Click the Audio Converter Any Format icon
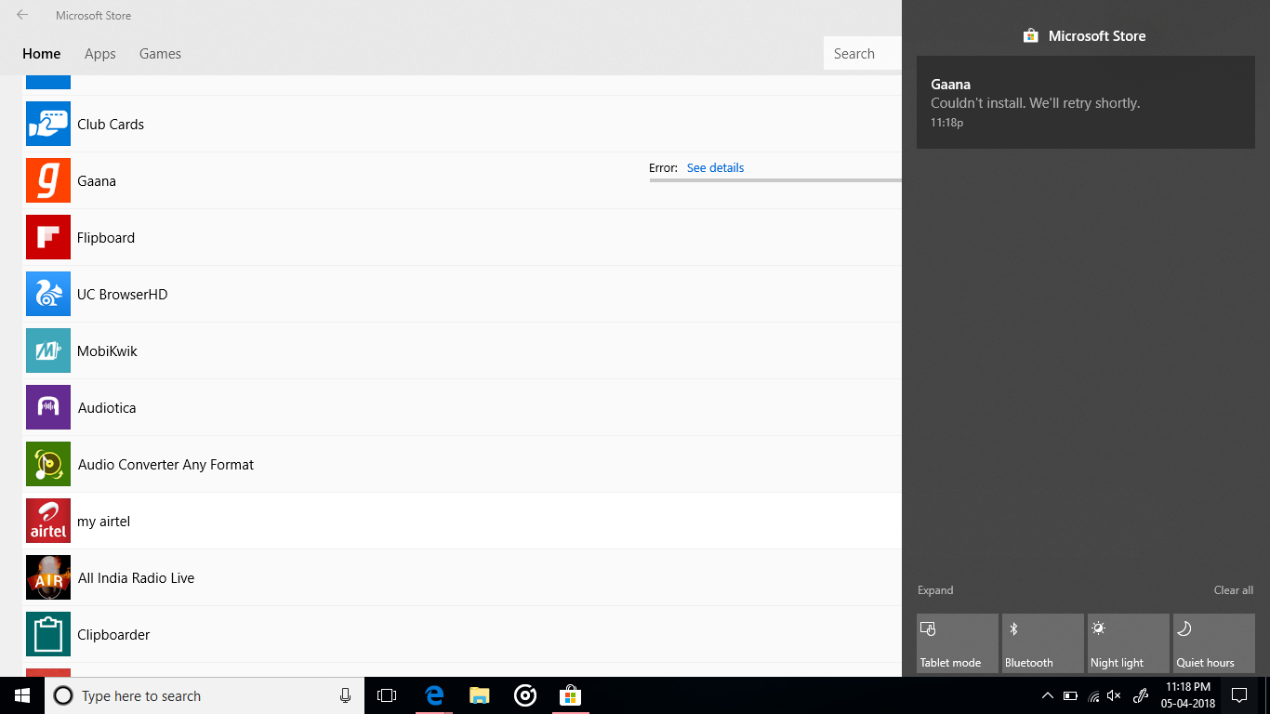The width and height of the screenshot is (1270, 714). click(x=48, y=464)
